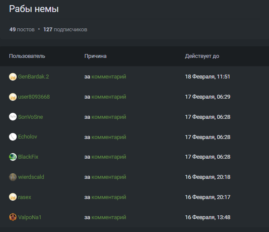Click the 49 posts counter
The height and width of the screenshot is (232, 269).
tap(22, 30)
